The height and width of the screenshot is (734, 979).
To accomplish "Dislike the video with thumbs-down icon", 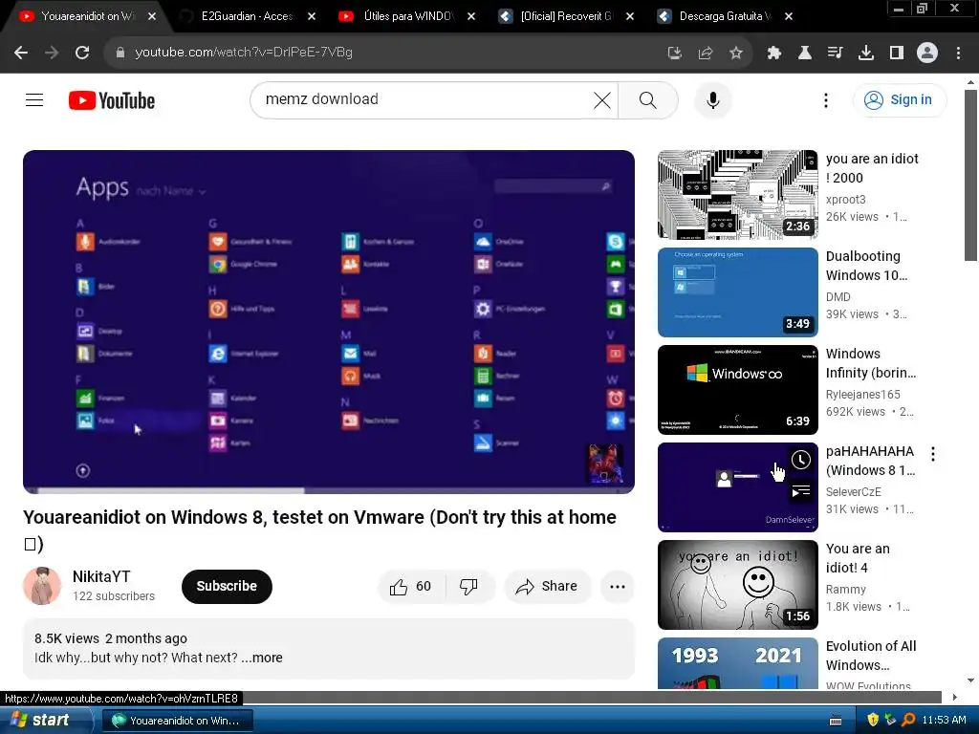I will pos(468,586).
